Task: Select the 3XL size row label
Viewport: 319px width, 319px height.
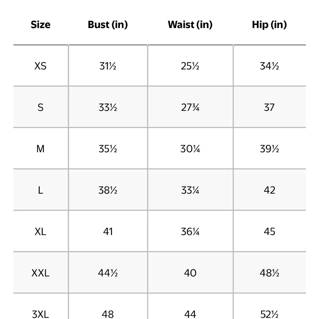Action: (41, 314)
